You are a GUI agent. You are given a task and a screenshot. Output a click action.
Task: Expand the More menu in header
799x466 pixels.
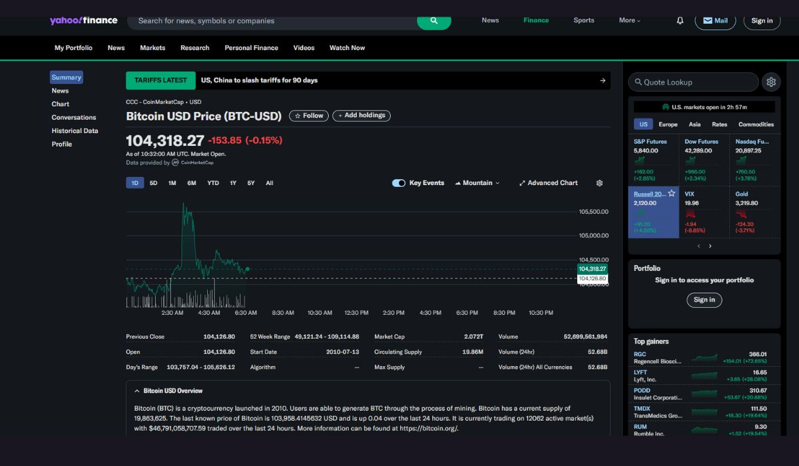click(x=629, y=21)
